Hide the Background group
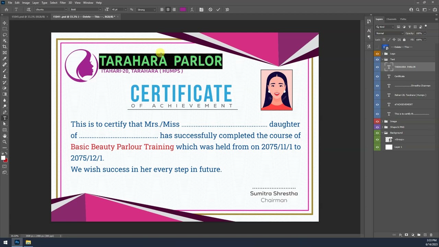The image size is (439, 247). tap(377, 133)
